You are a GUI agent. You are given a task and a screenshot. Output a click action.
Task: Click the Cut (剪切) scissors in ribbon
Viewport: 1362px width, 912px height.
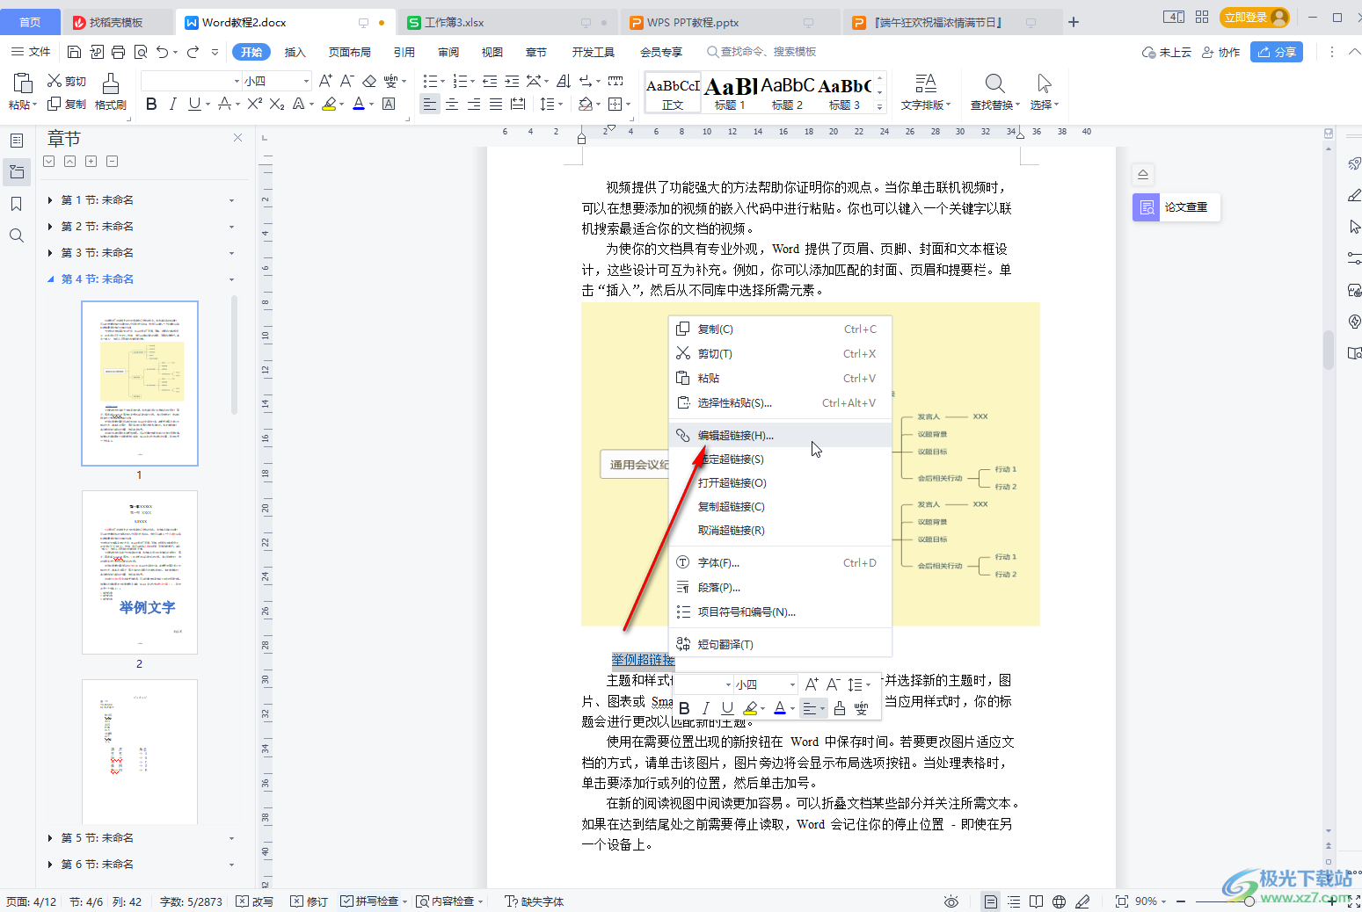pos(67,81)
